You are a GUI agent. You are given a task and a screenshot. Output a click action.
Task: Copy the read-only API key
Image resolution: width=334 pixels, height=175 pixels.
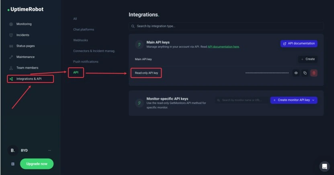click(305, 73)
